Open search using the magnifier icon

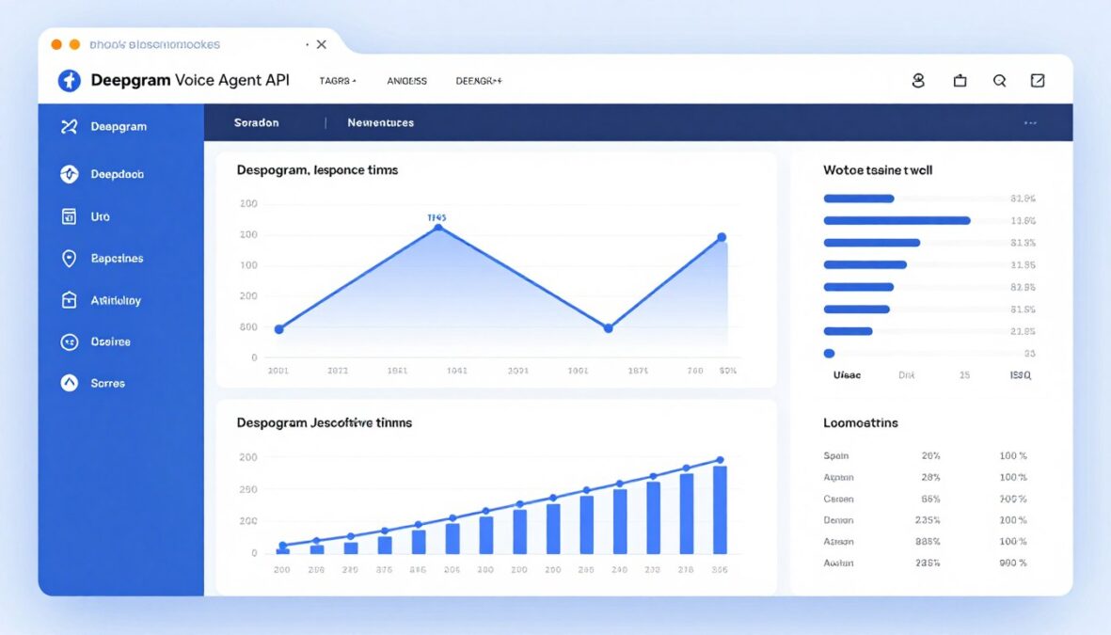(999, 81)
